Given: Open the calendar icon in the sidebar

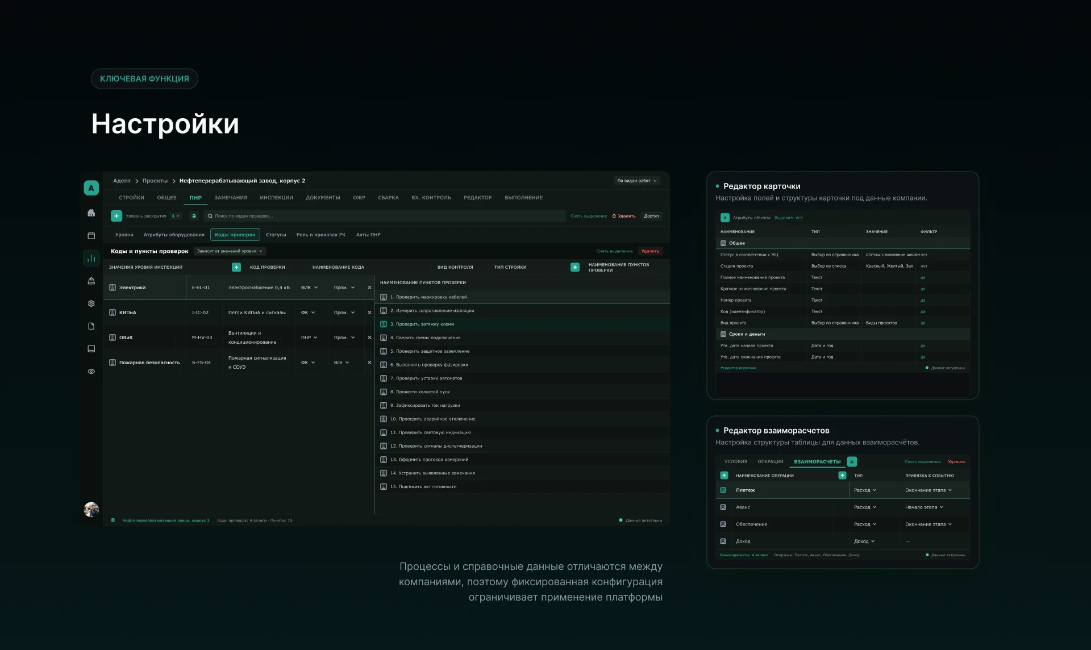Looking at the screenshot, I should pos(91,235).
